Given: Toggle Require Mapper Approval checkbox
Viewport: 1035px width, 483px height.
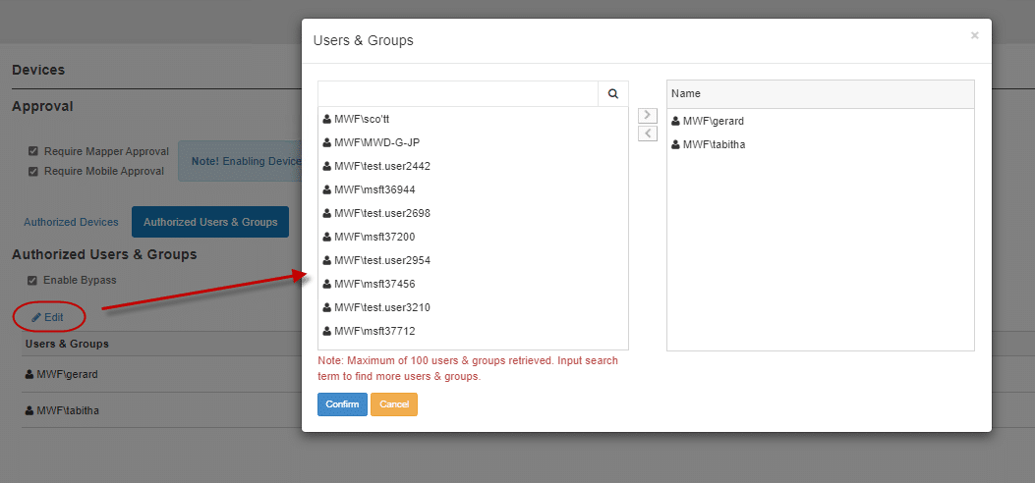Looking at the screenshot, I should (33, 152).
